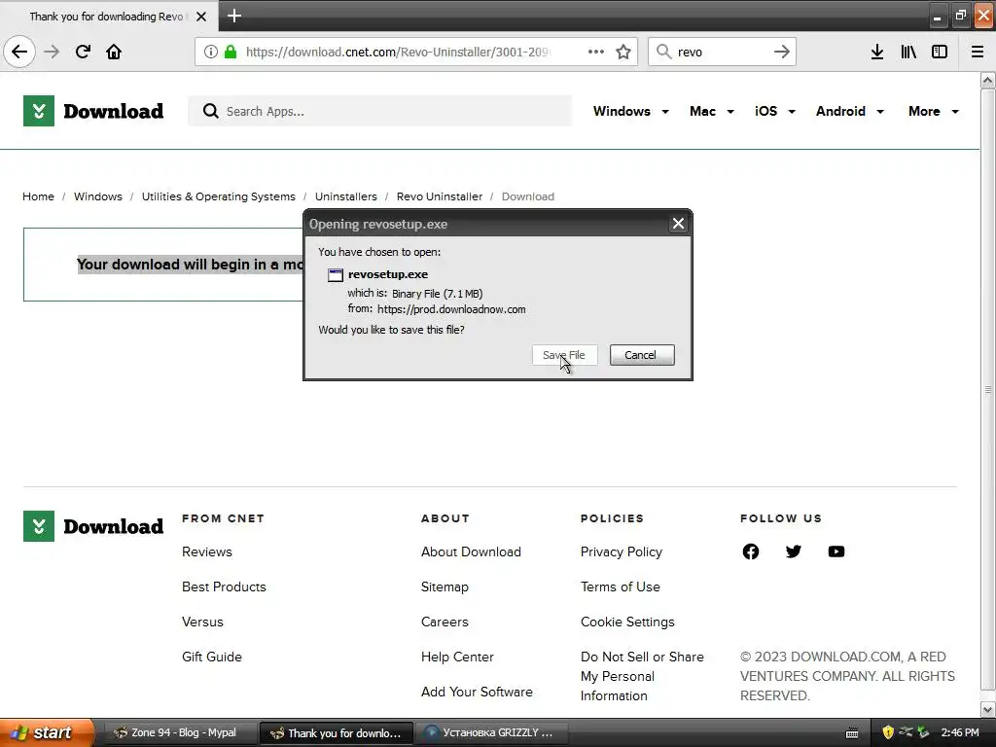Expand the Mac dropdown menu
996x747 pixels.
click(711, 111)
